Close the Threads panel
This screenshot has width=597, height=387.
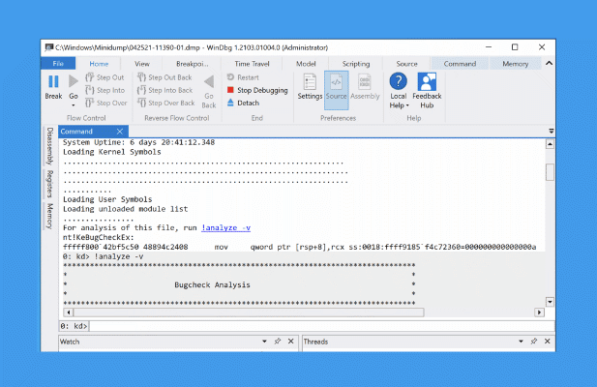click(x=548, y=342)
